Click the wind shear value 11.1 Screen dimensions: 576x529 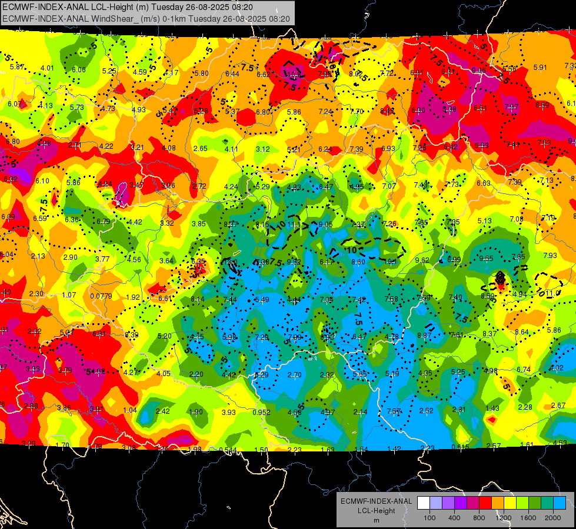tap(294, 225)
